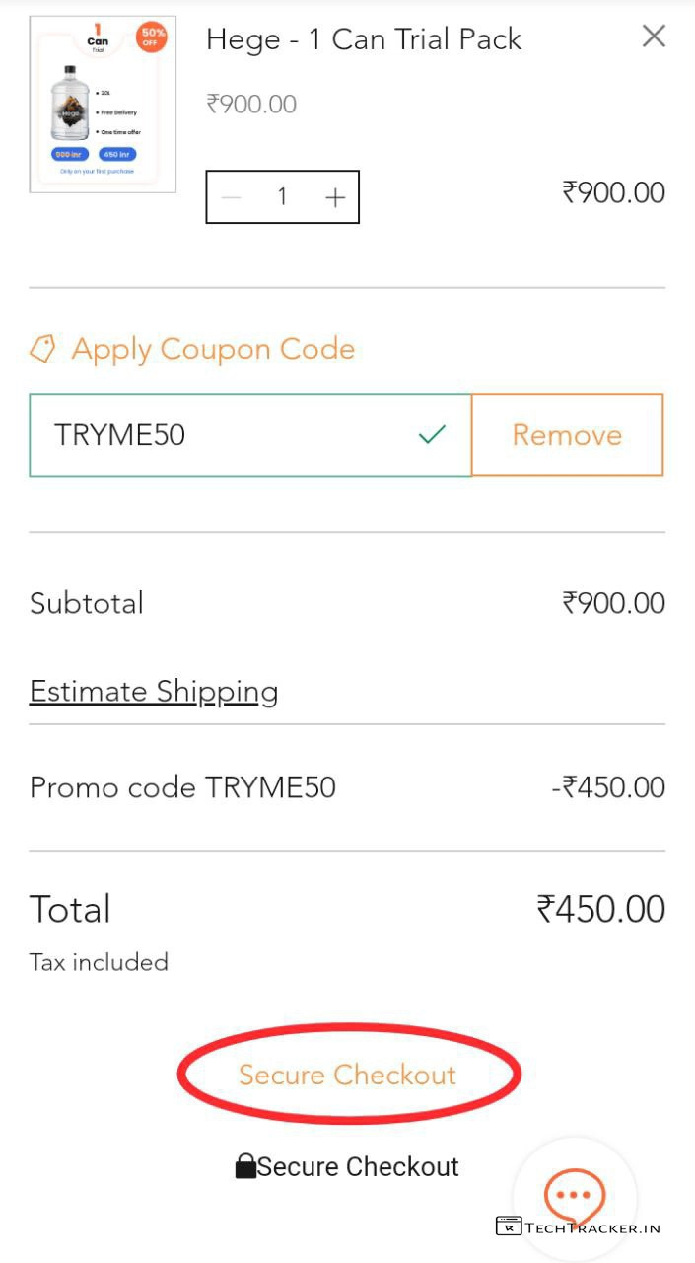
Task: Click the green checkmark in coupon field
Action: [x=432, y=434]
